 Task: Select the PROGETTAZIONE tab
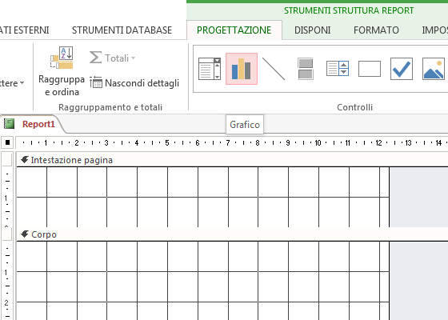tap(234, 30)
